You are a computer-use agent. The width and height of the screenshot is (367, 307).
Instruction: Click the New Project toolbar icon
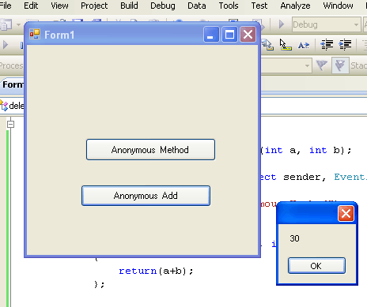click(x=6, y=24)
